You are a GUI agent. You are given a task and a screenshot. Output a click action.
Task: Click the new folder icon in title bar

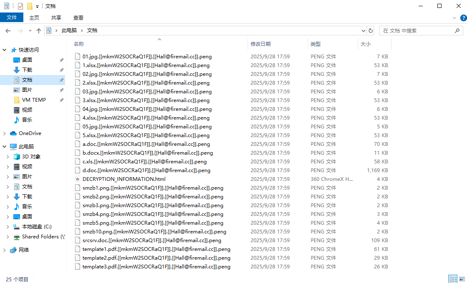pyautogui.click(x=30, y=6)
